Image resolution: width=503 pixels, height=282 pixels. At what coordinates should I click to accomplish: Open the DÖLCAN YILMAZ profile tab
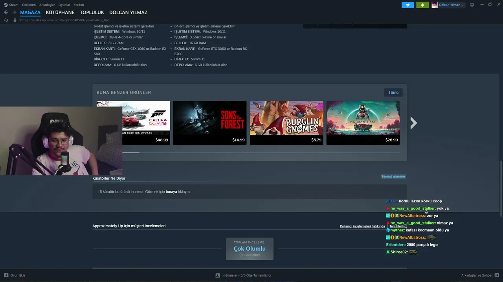(129, 13)
